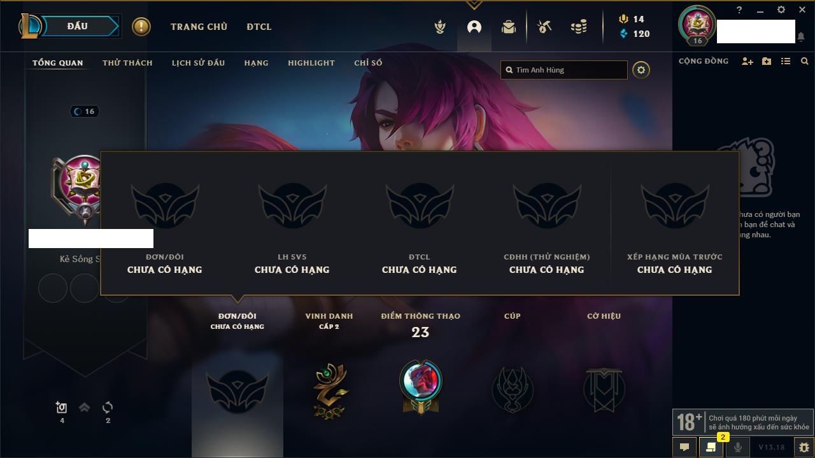Open the chat bubble panel
Image resolution: width=815 pixels, height=458 pixels.
[684, 447]
